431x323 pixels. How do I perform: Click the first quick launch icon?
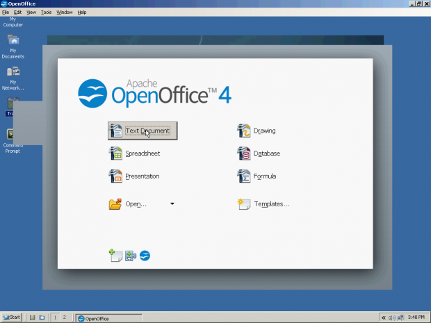click(33, 317)
